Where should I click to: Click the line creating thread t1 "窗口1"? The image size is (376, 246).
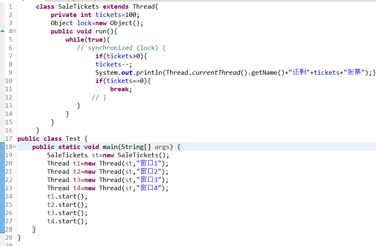pos(108,163)
